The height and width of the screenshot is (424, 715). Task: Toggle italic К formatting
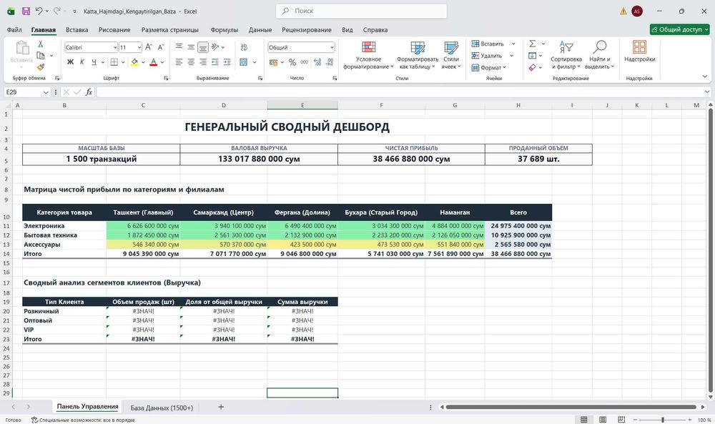tap(82, 62)
